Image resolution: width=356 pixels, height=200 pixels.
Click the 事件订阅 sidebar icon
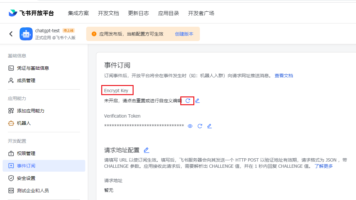(x=11, y=166)
